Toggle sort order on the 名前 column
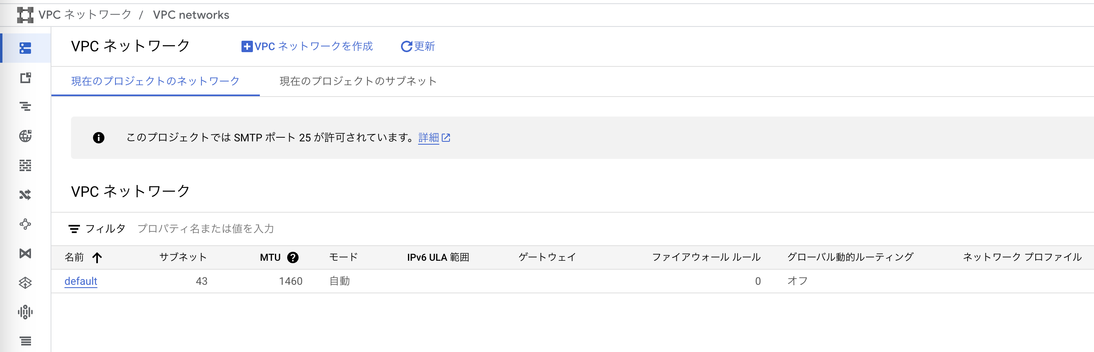 (x=97, y=257)
